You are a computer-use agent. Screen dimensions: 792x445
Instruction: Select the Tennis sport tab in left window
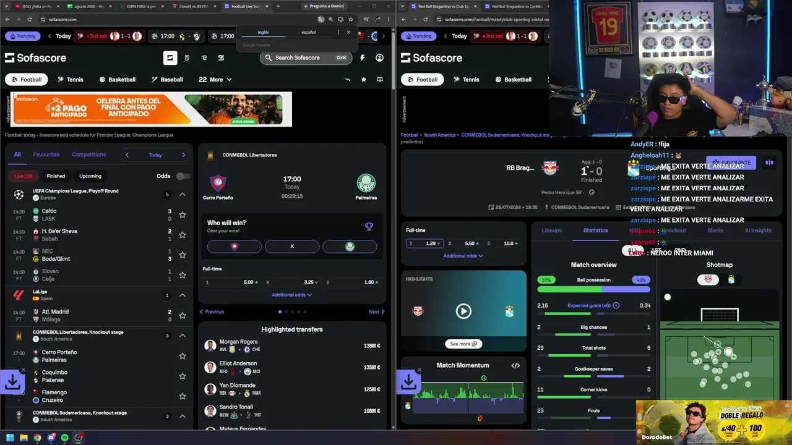tap(70, 79)
